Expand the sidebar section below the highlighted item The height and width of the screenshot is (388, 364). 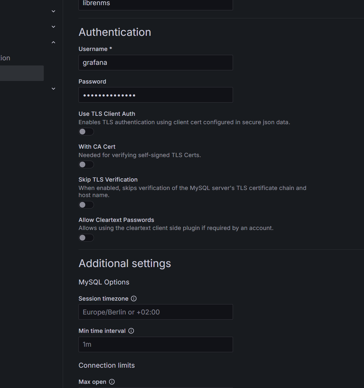(53, 89)
